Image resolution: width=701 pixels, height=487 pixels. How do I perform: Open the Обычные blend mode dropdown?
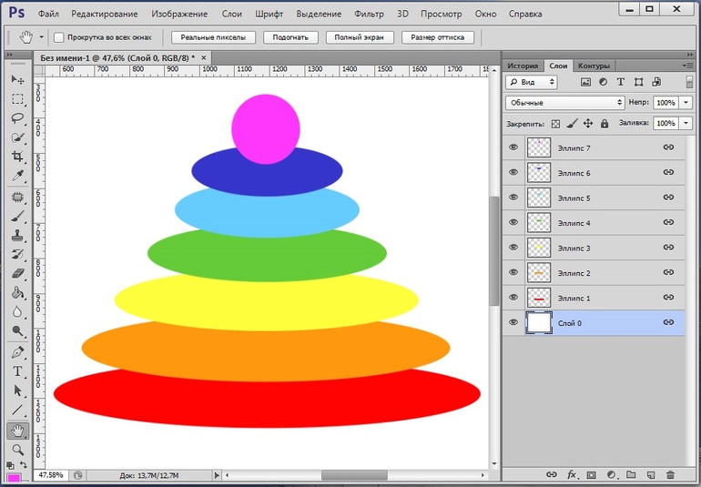565,103
